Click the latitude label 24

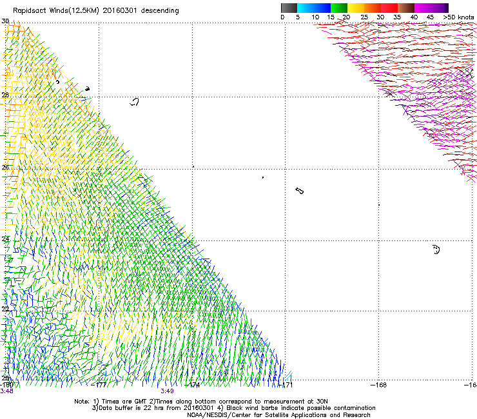pyautogui.click(x=5, y=239)
